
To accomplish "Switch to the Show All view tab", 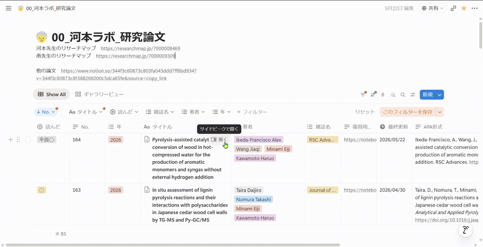I will pos(52,94).
